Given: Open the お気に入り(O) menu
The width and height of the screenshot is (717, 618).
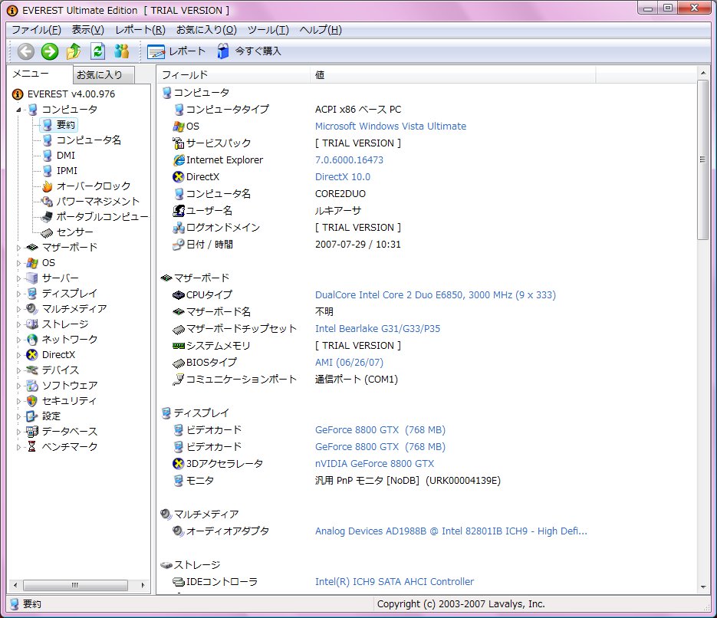Looking at the screenshot, I should pos(206,30).
